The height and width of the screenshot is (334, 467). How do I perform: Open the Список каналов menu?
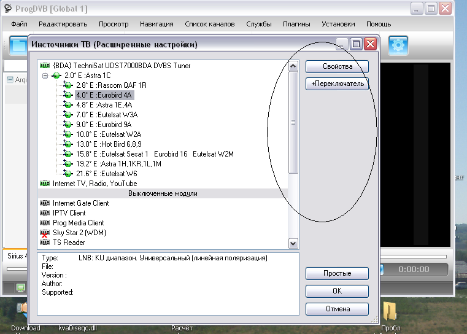[x=209, y=25]
